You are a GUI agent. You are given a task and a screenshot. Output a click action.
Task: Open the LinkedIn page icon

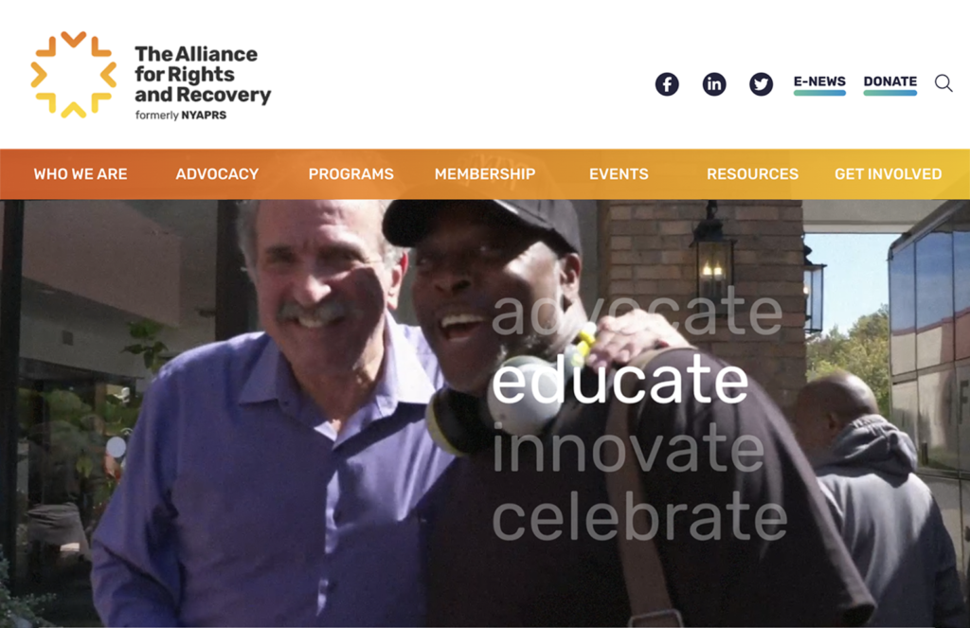(714, 84)
